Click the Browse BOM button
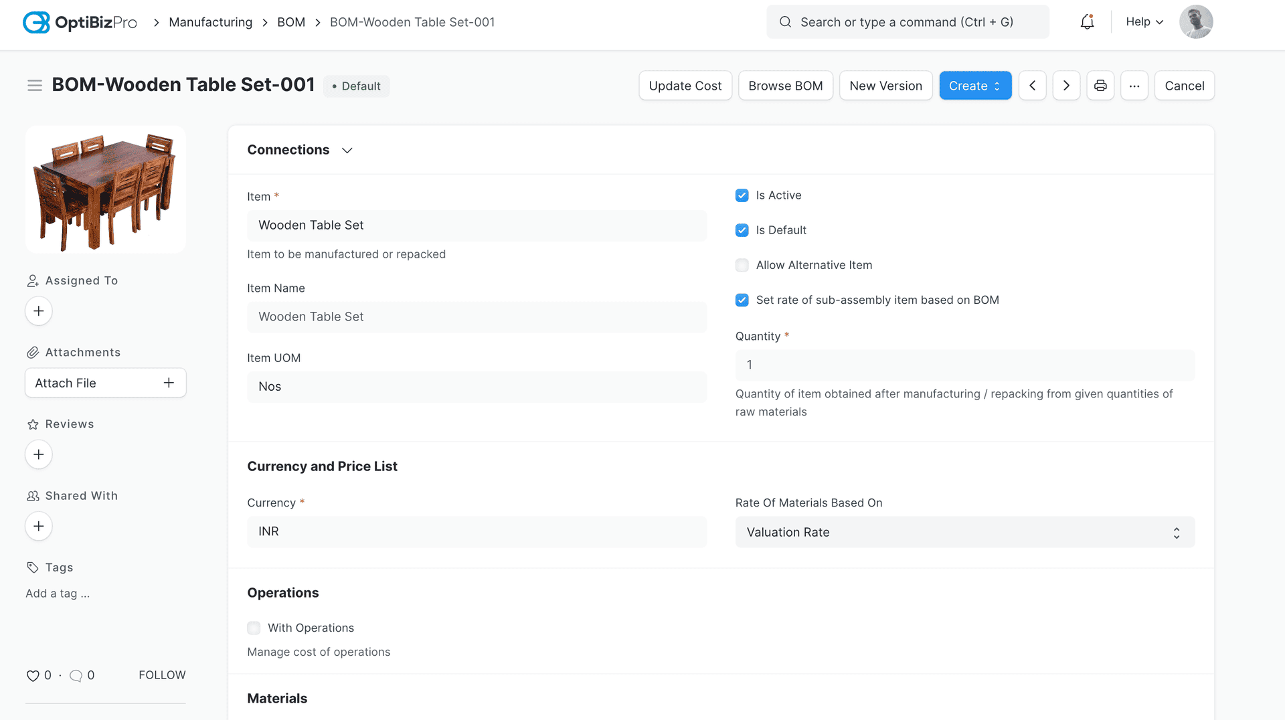This screenshot has width=1285, height=720. coord(785,86)
